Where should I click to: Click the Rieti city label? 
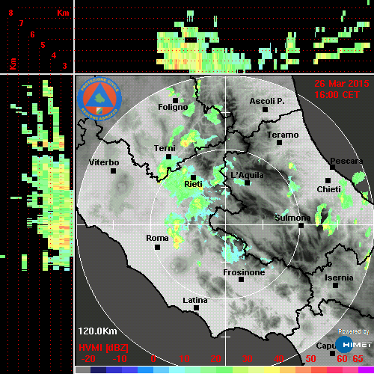193,184
